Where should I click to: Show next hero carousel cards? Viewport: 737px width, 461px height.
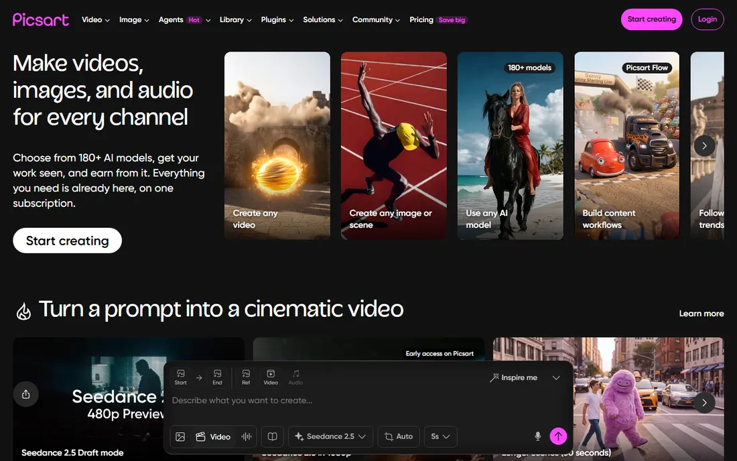coord(704,145)
